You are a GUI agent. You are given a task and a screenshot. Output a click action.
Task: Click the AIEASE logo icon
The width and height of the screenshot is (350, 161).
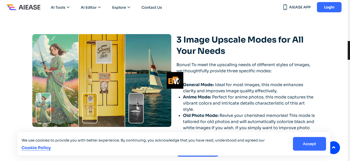(x=11, y=7)
